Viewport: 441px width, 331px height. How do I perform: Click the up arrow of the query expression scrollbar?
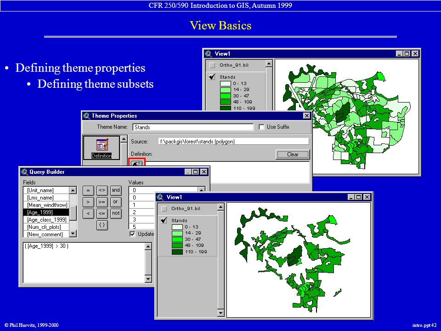tap(148, 246)
